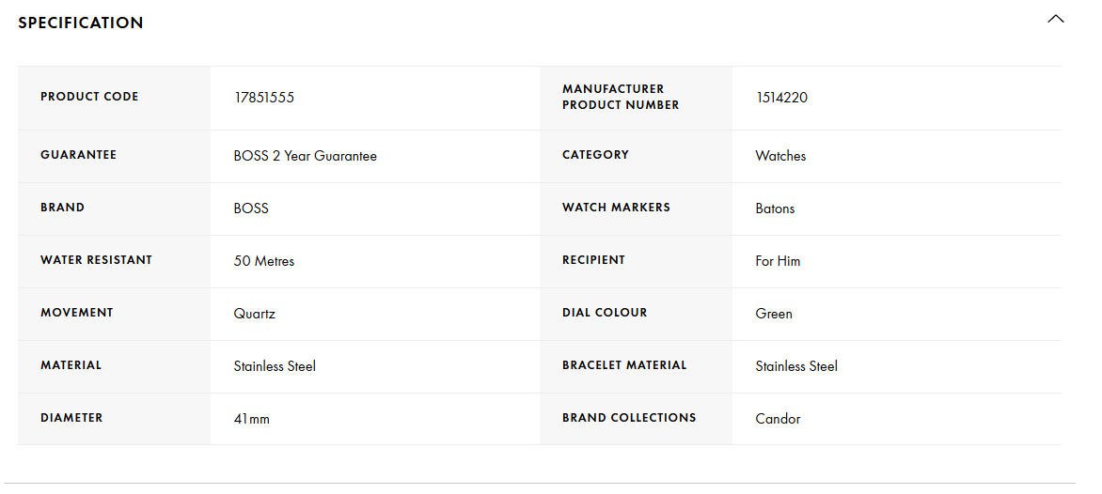Collapse the Specification section chevron
Viewport: 1102px width, 494px height.
1055,20
